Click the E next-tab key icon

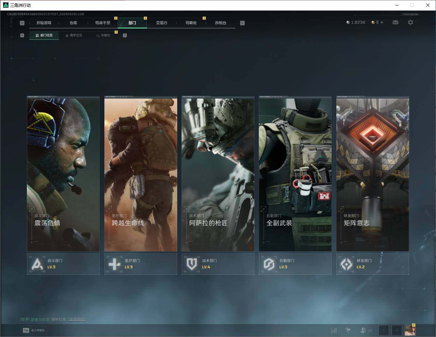(x=242, y=23)
